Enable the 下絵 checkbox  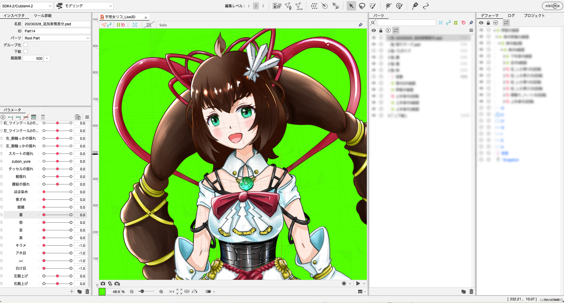(26, 51)
